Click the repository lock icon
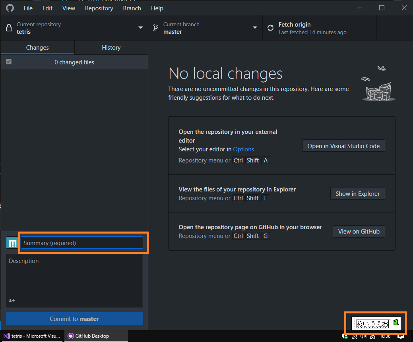Image resolution: width=413 pixels, height=342 pixels. pos(9,28)
